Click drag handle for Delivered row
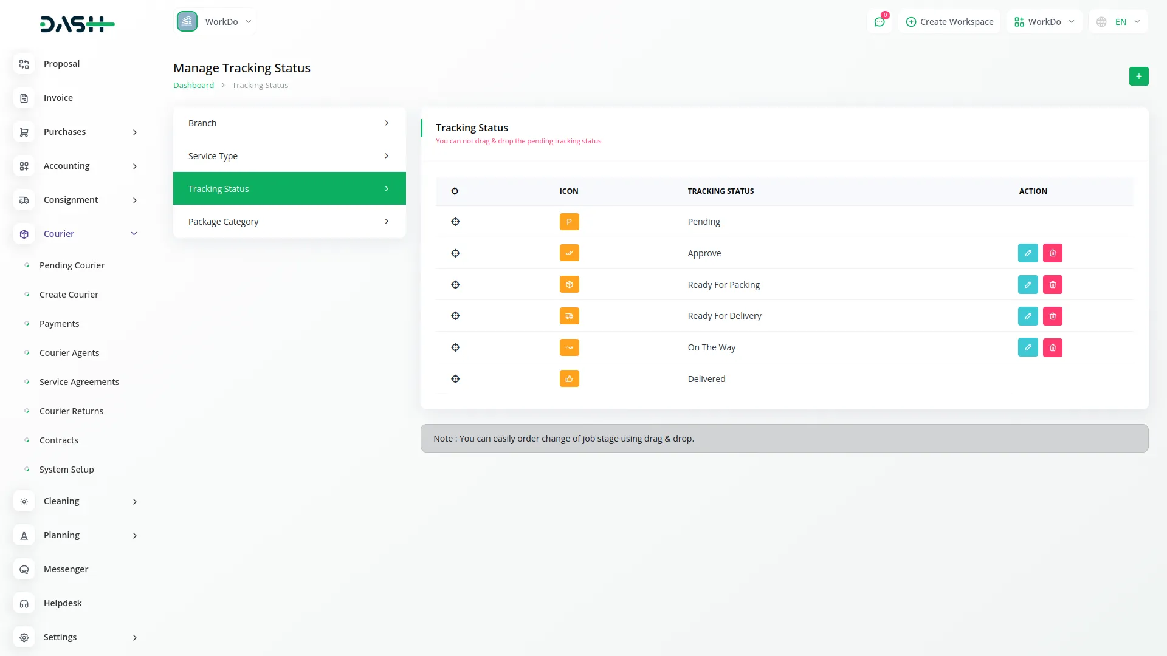 click(x=455, y=379)
